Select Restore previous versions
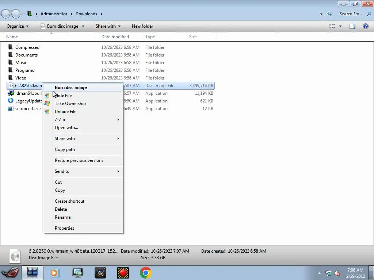The height and width of the screenshot is (280, 374). pyautogui.click(x=83, y=160)
